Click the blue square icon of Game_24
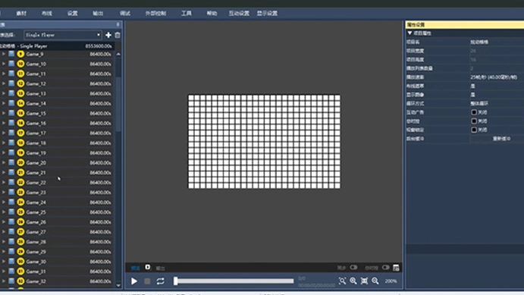Screen dimensions: 524x295 [11, 202]
